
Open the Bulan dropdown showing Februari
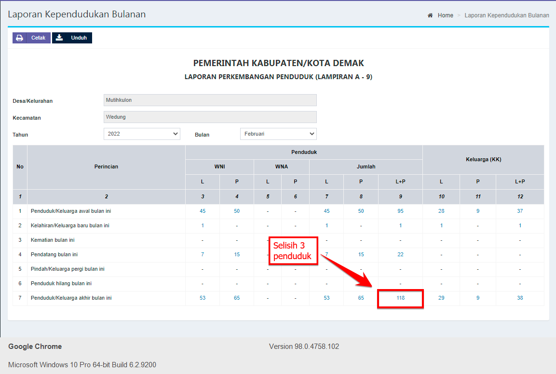pos(278,134)
